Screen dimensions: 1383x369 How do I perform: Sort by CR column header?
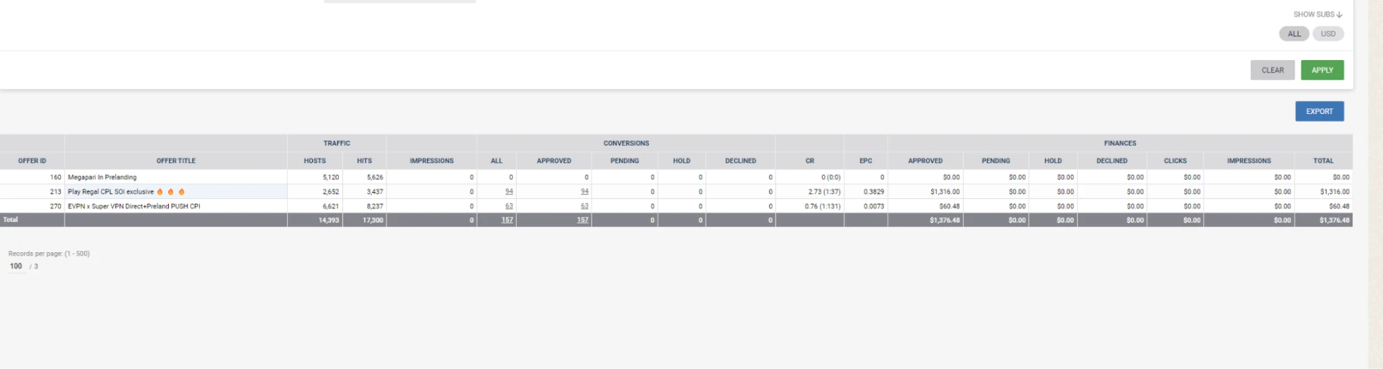(x=809, y=160)
